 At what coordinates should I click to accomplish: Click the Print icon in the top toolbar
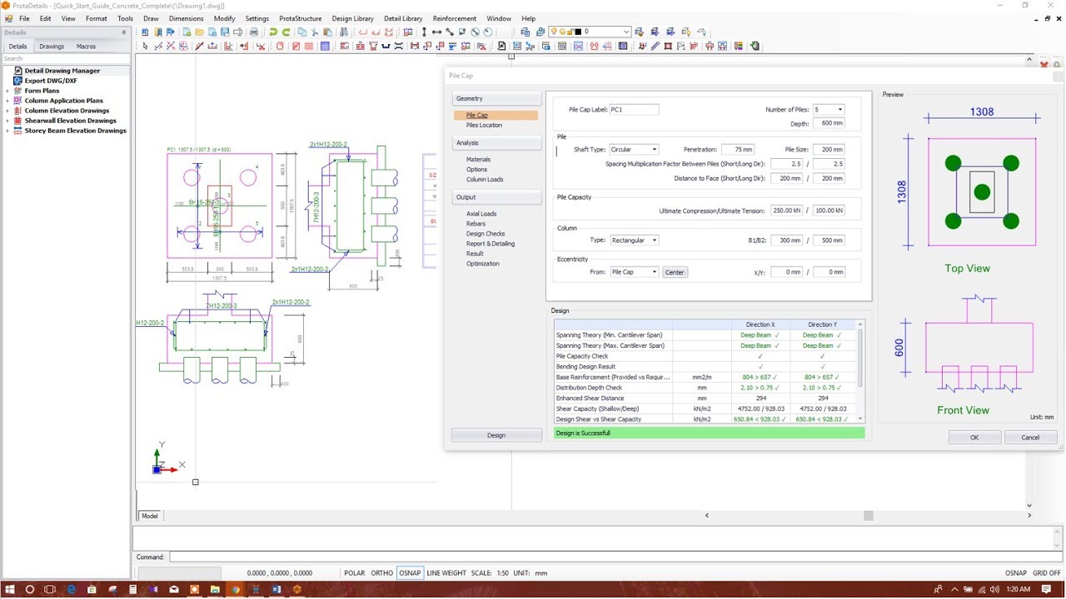(x=255, y=32)
